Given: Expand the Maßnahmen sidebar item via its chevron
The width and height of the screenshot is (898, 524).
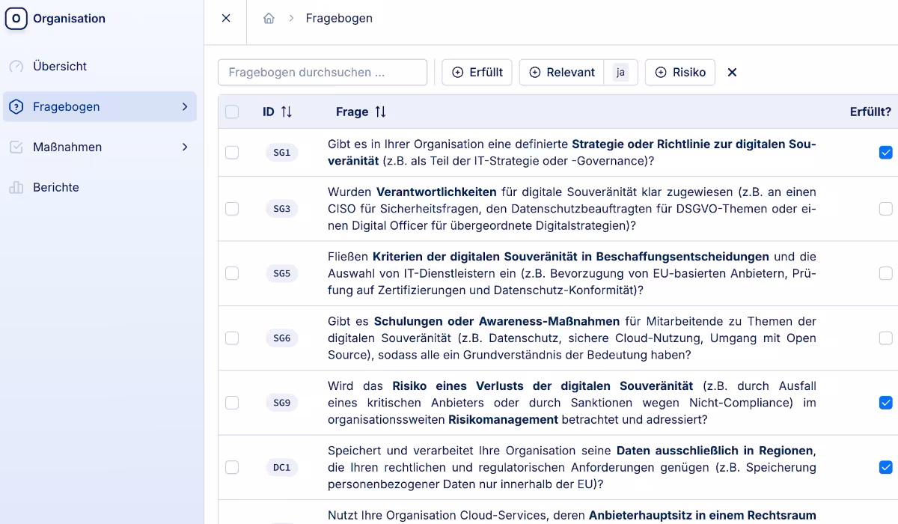Looking at the screenshot, I should pyautogui.click(x=185, y=147).
